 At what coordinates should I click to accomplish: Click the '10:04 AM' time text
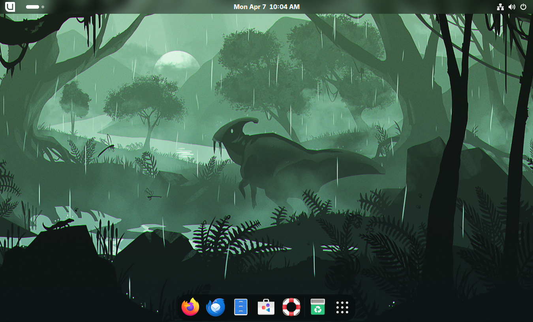point(284,7)
